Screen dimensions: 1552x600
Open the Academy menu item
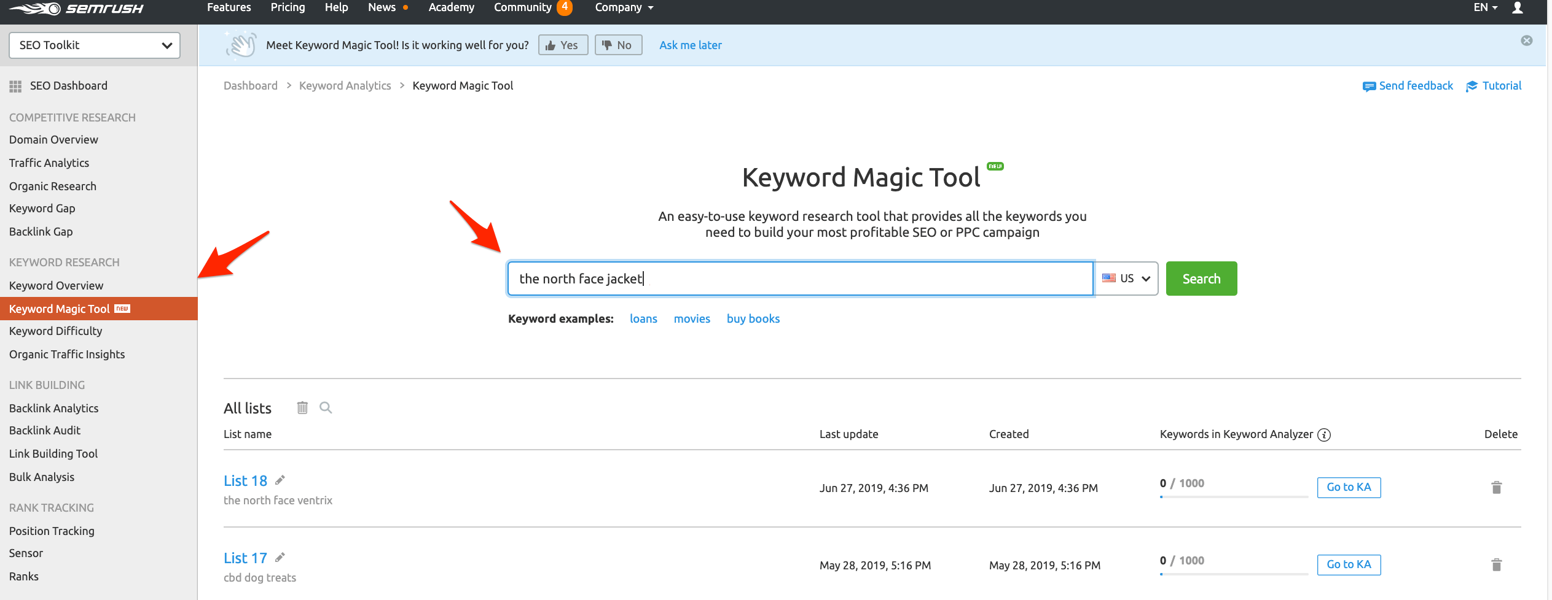point(451,7)
